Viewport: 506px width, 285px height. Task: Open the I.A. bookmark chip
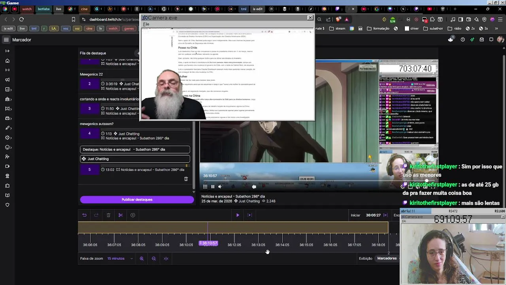(54, 28)
